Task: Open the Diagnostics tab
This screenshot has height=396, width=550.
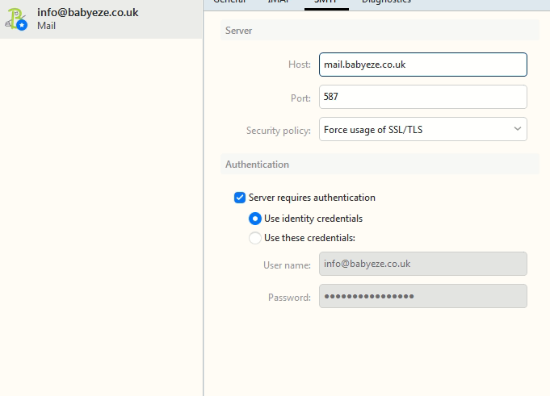Action: [386, 2]
